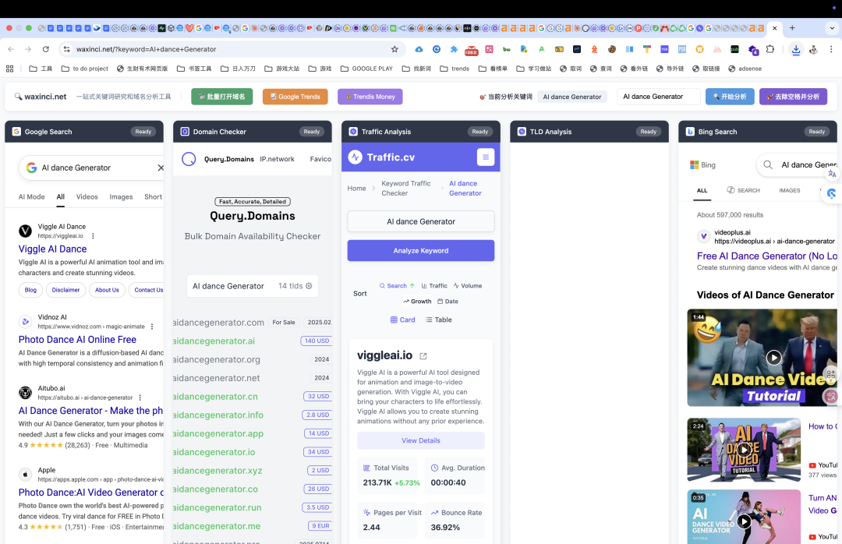Switch to the IP.network tab
The height and width of the screenshot is (544, 842).
tap(277, 159)
